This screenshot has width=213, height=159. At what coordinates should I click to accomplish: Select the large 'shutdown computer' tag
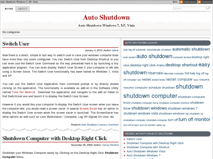pos(150,96)
